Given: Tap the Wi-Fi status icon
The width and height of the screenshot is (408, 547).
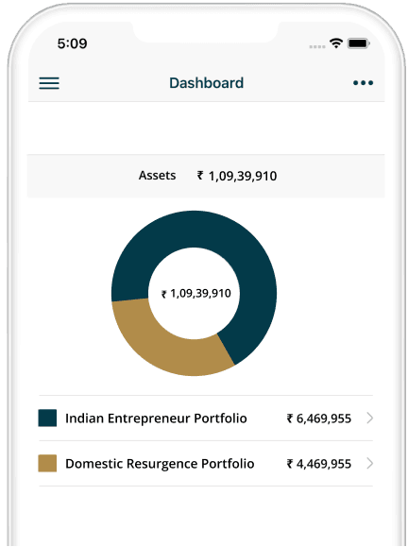Looking at the screenshot, I should tap(336, 43).
